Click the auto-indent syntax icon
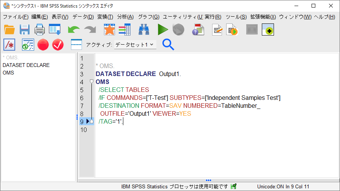Image resolution: width=340 pixels, height=191 pixels. click(28, 45)
